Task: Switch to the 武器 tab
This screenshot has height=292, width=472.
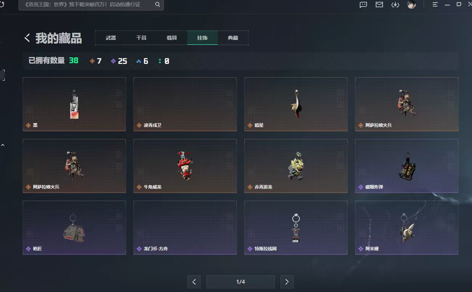Action: point(110,37)
